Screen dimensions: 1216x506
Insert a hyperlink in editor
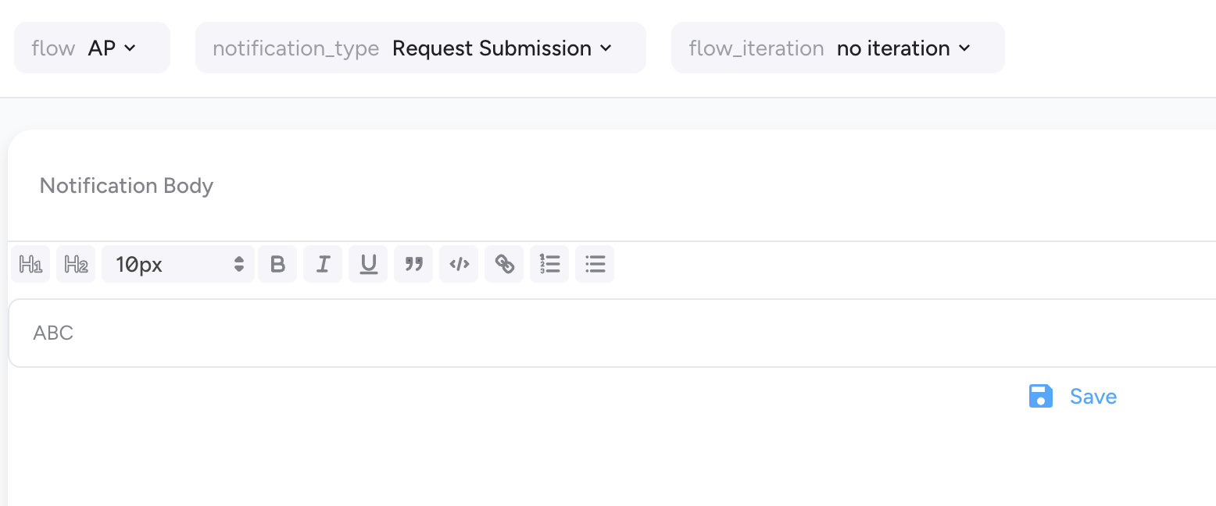click(504, 264)
